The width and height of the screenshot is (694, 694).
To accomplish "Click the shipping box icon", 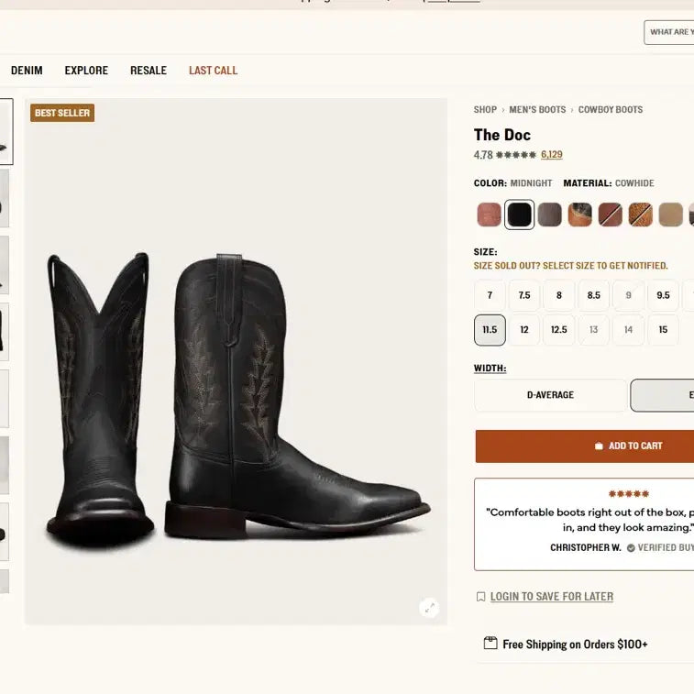I will point(490,643).
